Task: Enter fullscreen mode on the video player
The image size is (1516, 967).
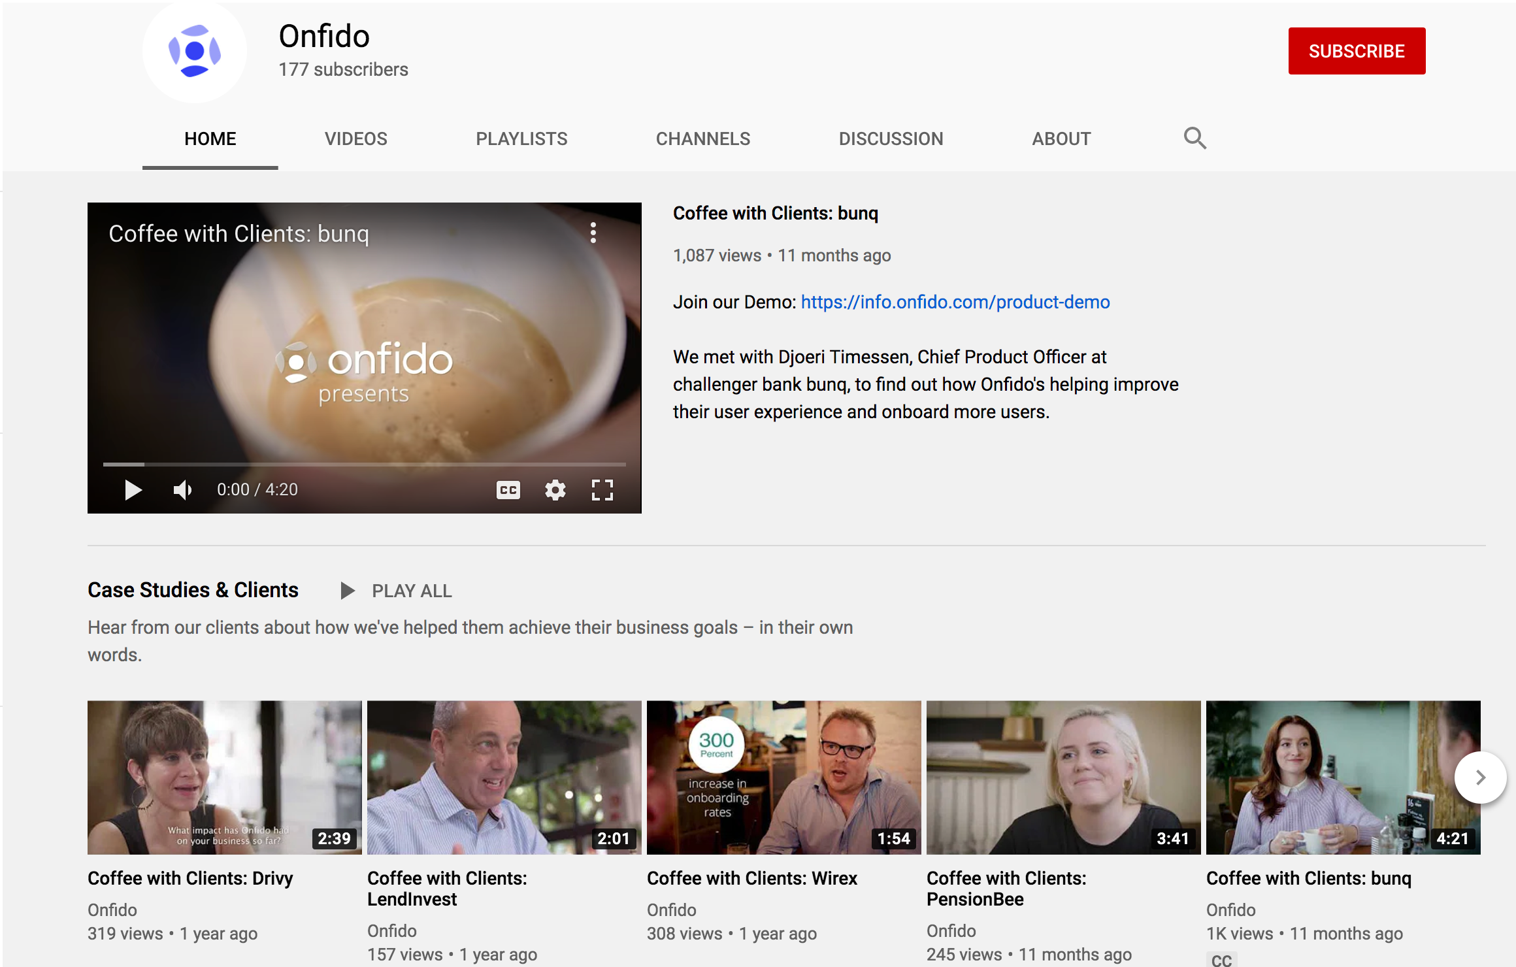Action: (602, 489)
